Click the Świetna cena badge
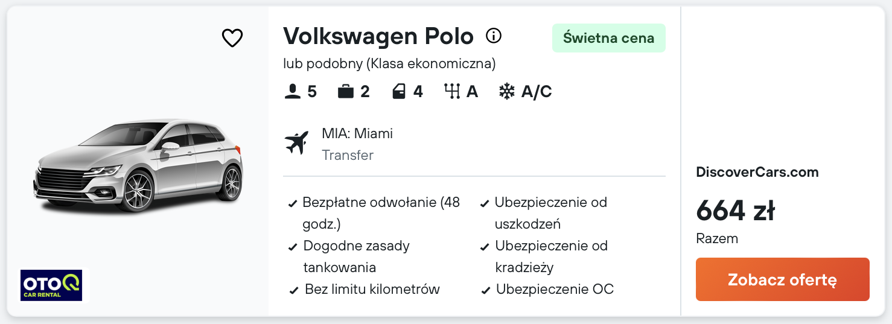This screenshot has height=324, width=892. click(x=608, y=38)
